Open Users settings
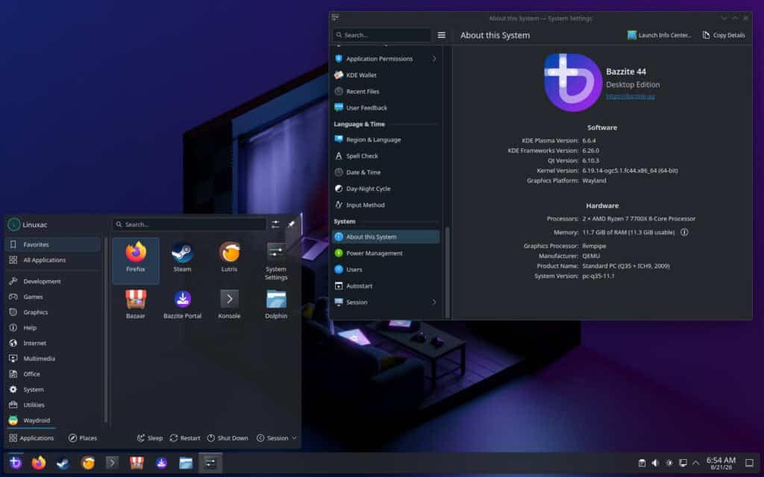Viewport: 764px width, 477px height. (386, 270)
